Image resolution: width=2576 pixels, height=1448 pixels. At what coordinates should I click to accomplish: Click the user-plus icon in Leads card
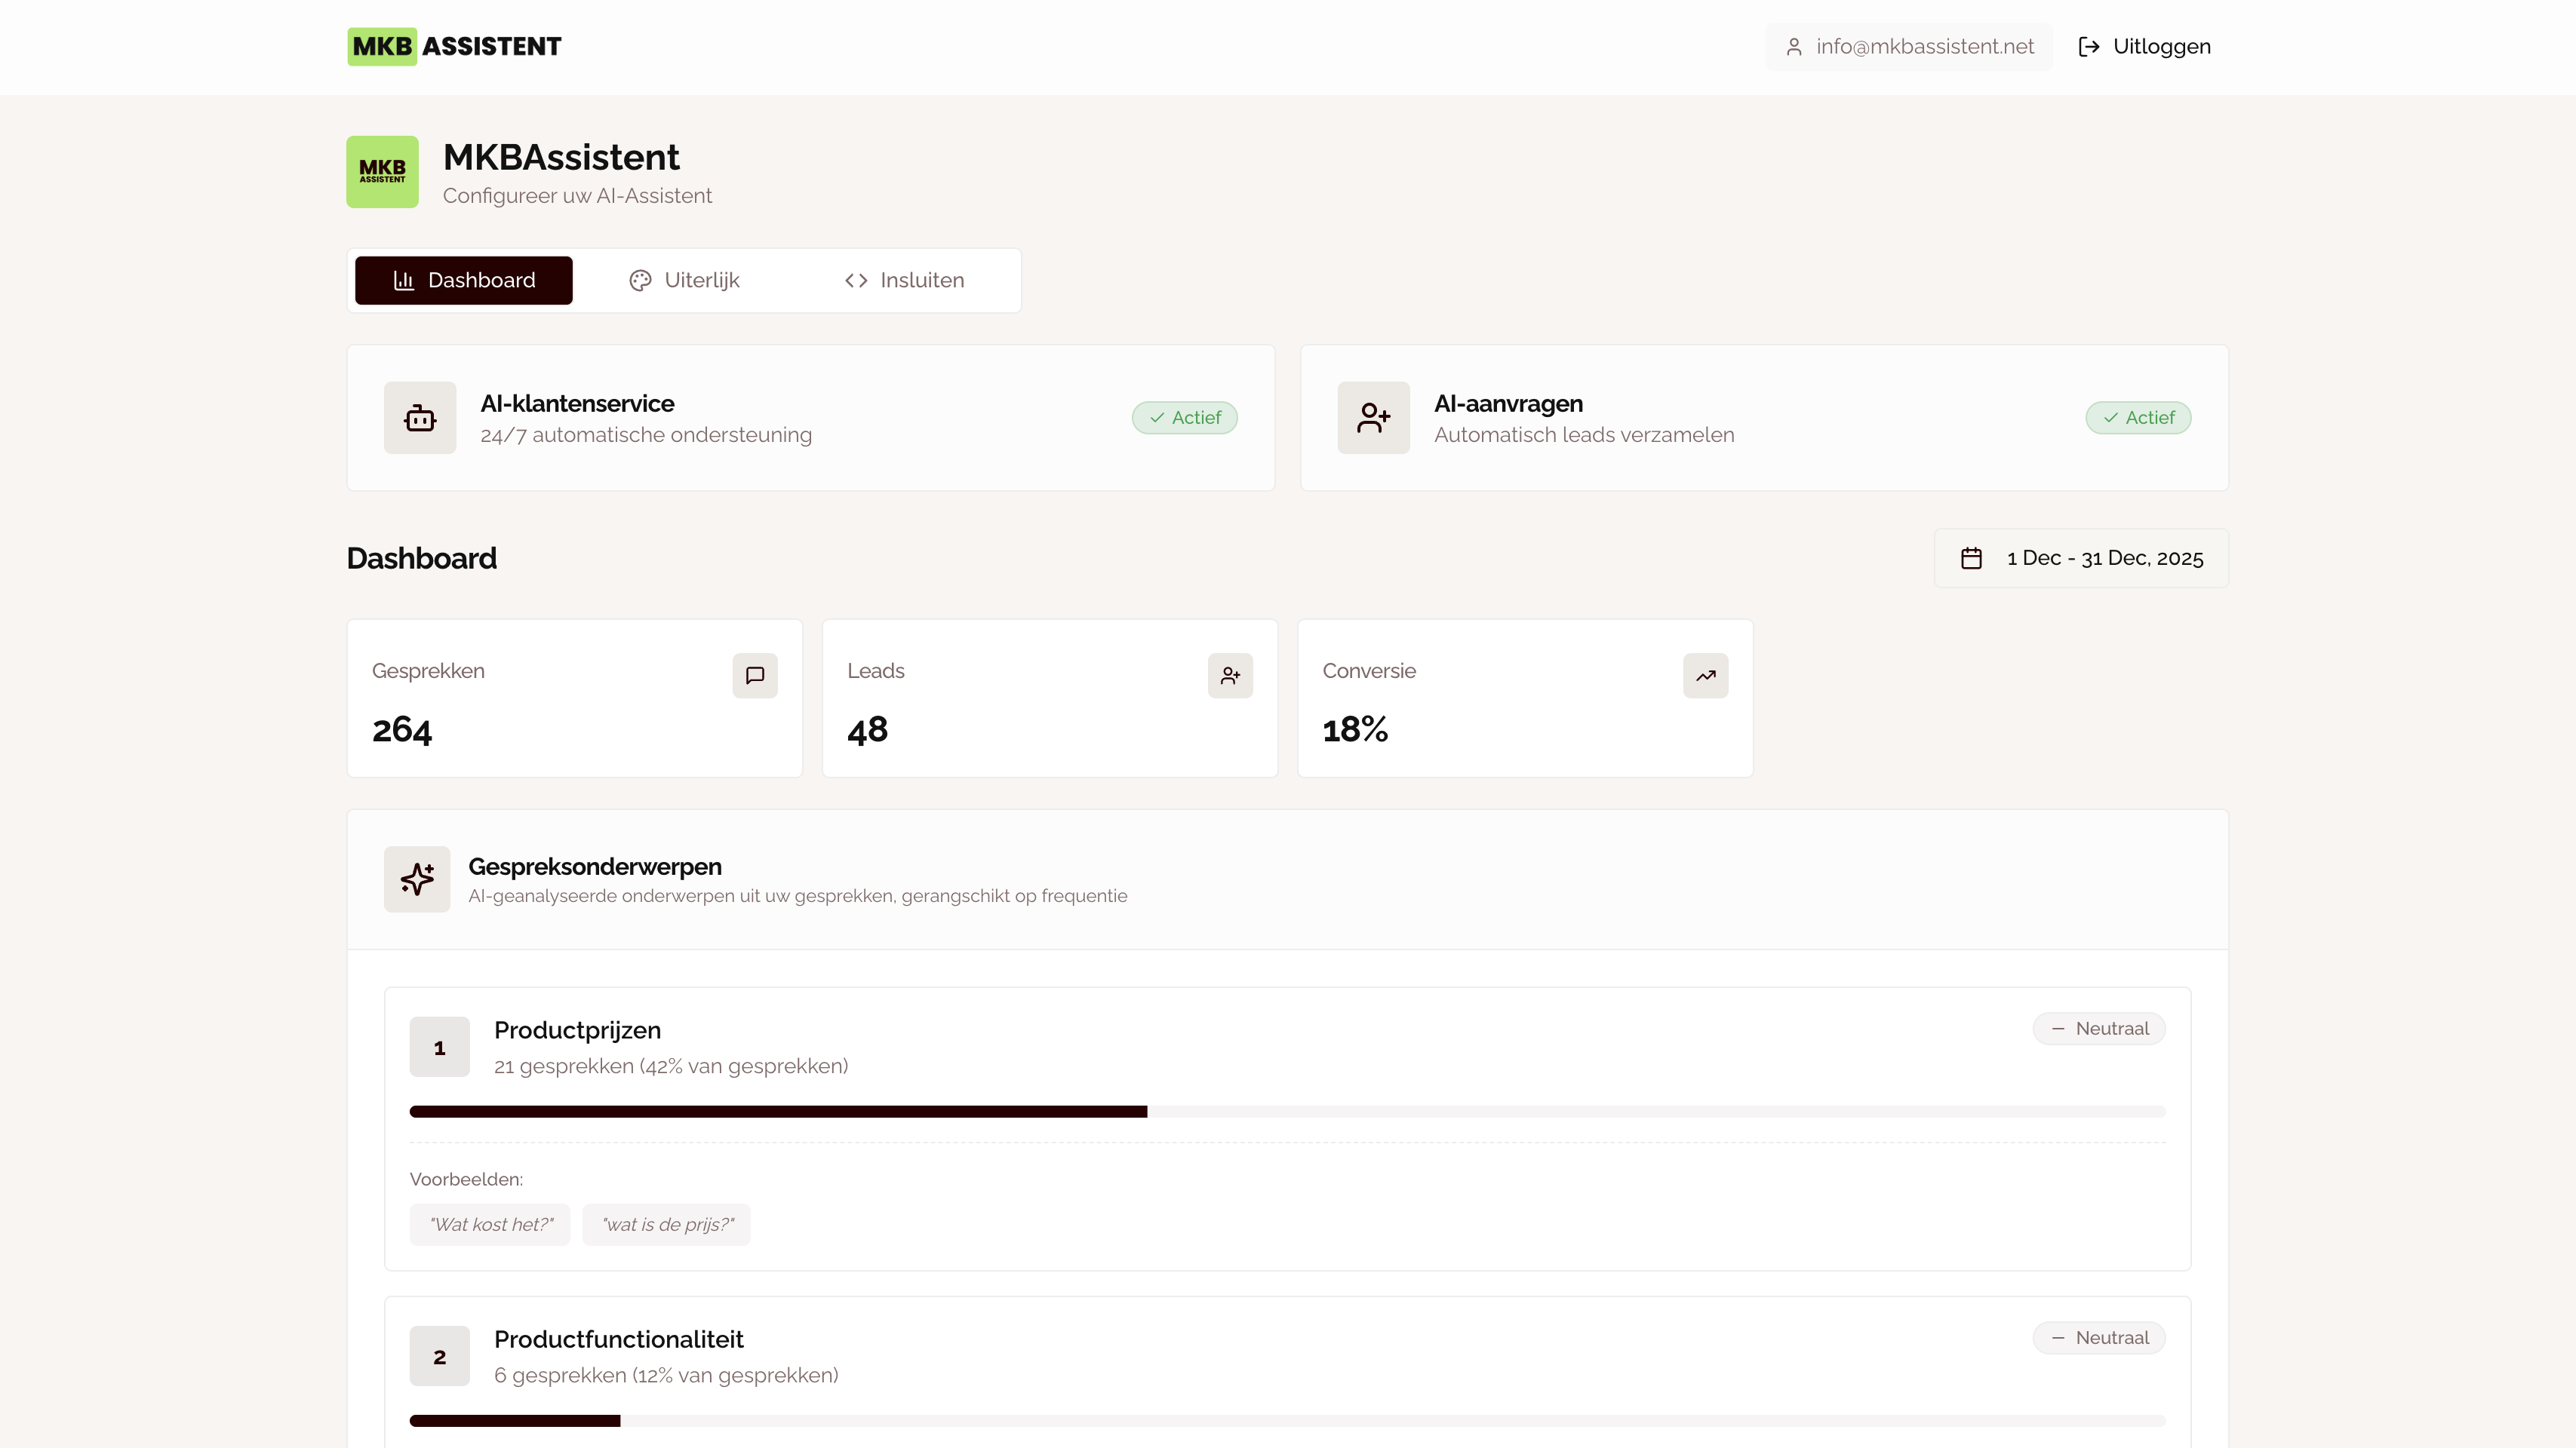pos(1230,676)
